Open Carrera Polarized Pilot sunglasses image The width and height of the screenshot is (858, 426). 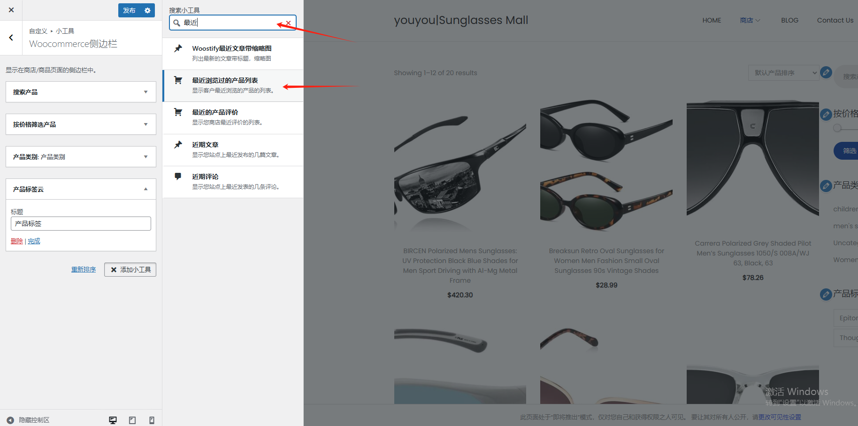[753, 159]
